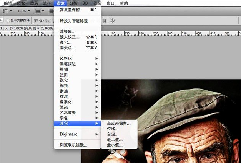241x163 pixels.
Task: Expand the 纹理 submenu
Action: click(x=77, y=96)
